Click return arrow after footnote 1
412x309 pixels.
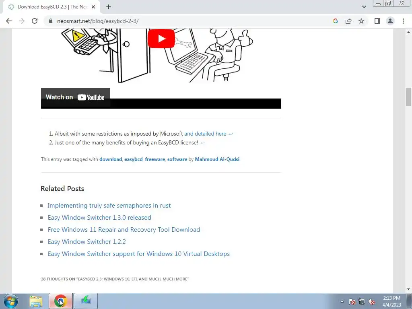point(230,134)
